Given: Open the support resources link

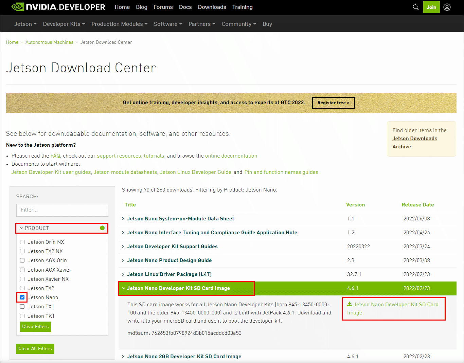Looking at the screenshot, I should (x=119, y=156).
